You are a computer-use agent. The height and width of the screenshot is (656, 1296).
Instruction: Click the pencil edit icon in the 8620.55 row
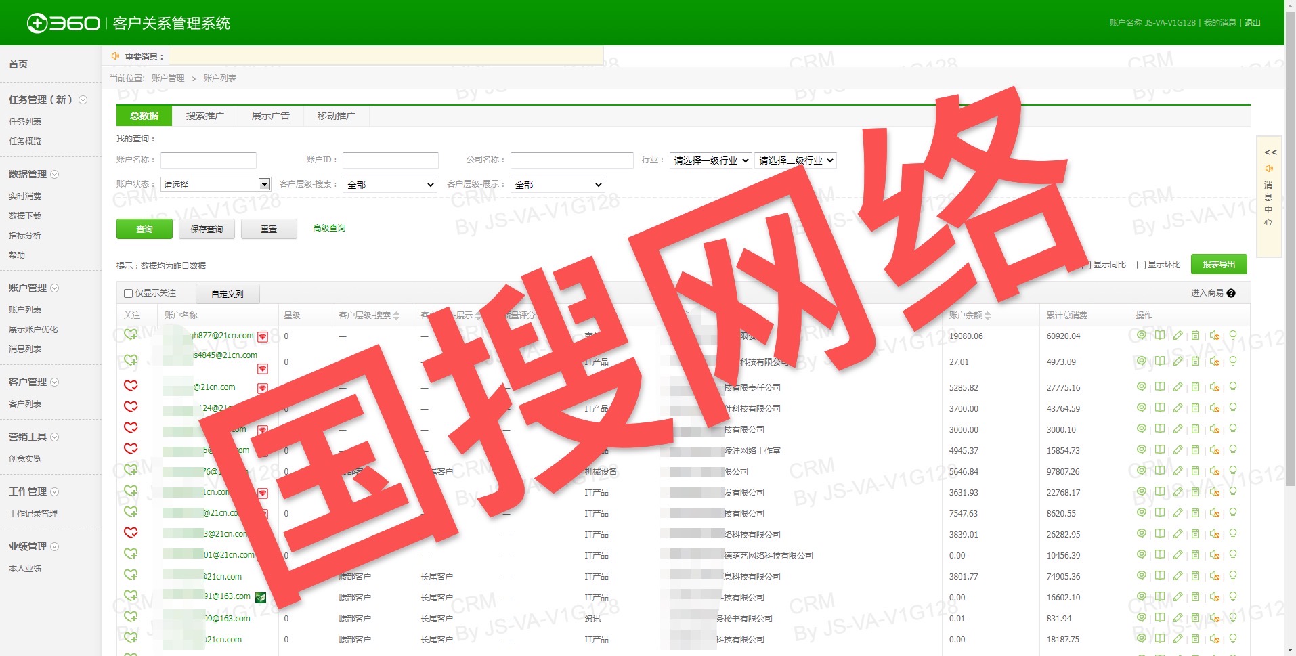(x=1178, y=512)
